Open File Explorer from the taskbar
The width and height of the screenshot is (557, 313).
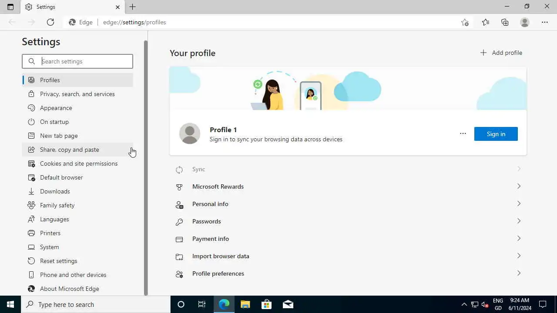245,304
